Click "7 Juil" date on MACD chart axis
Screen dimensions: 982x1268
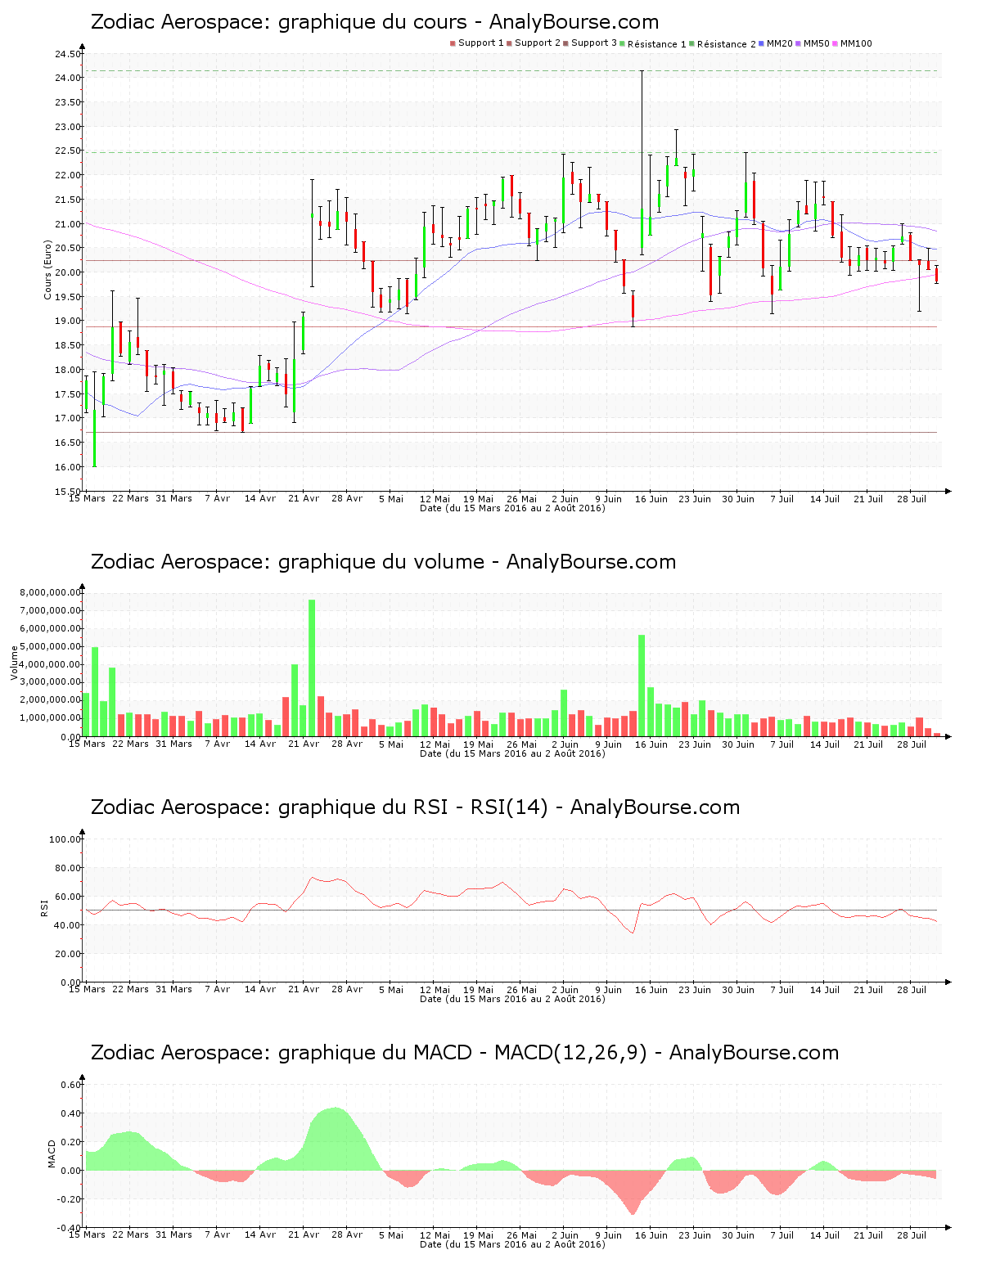pos(782,1234)
